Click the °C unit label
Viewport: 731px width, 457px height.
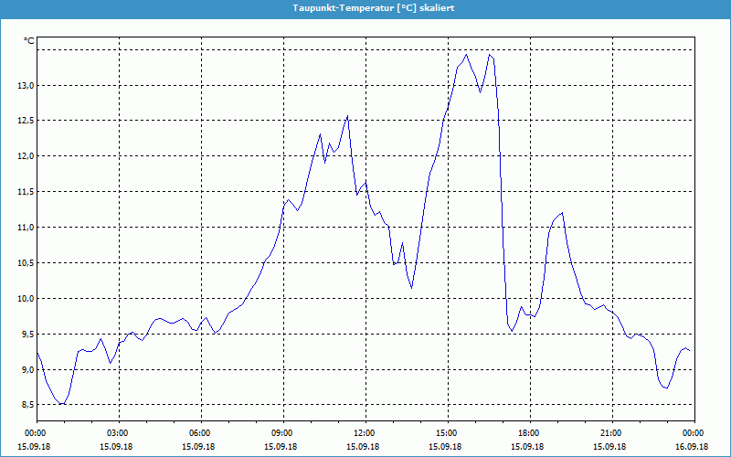(x=28, y=40)
